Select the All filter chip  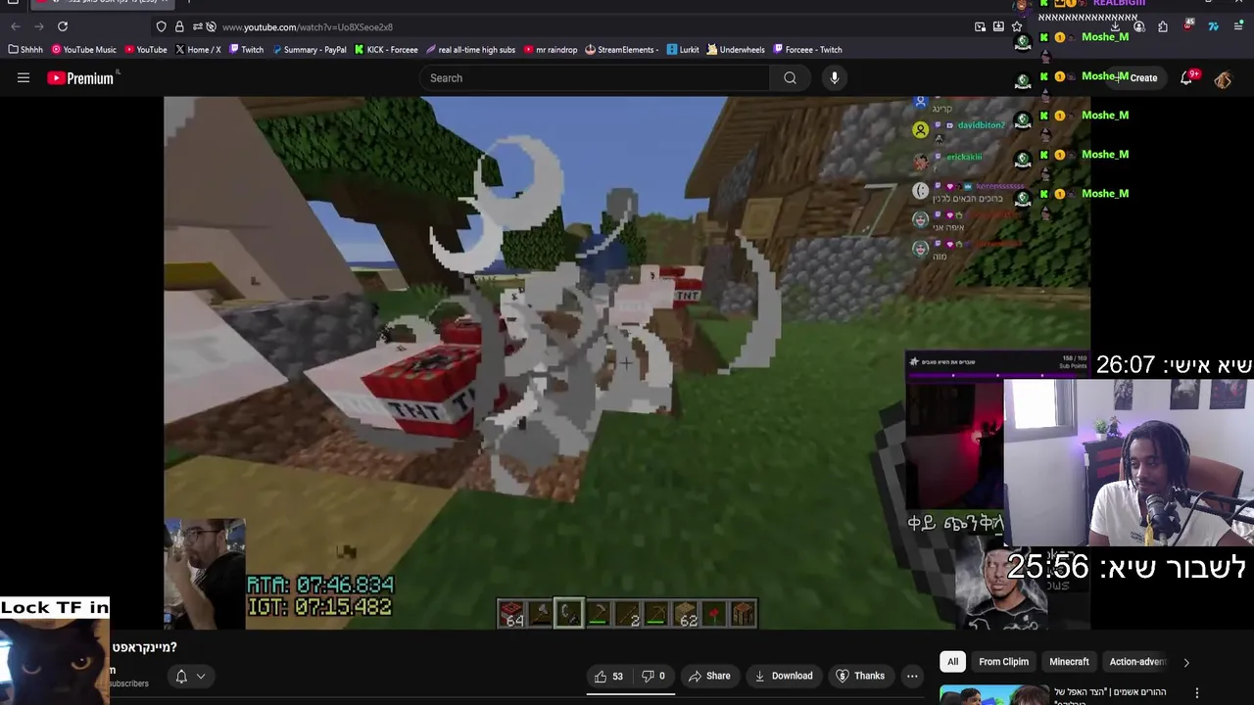[952, 662]
